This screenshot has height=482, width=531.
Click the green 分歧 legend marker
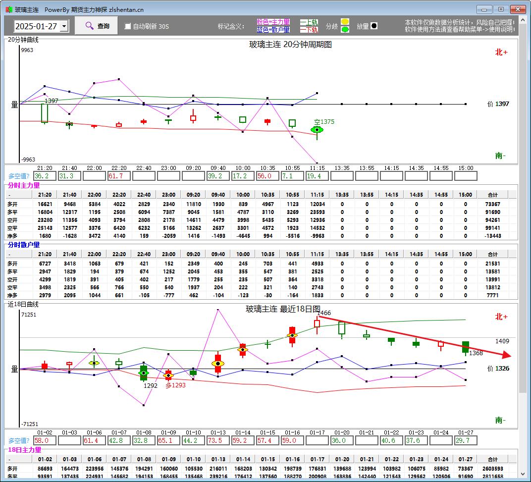coord(345,29)
